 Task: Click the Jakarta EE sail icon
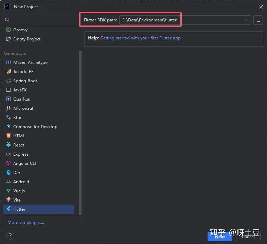(x=8, y=71)
